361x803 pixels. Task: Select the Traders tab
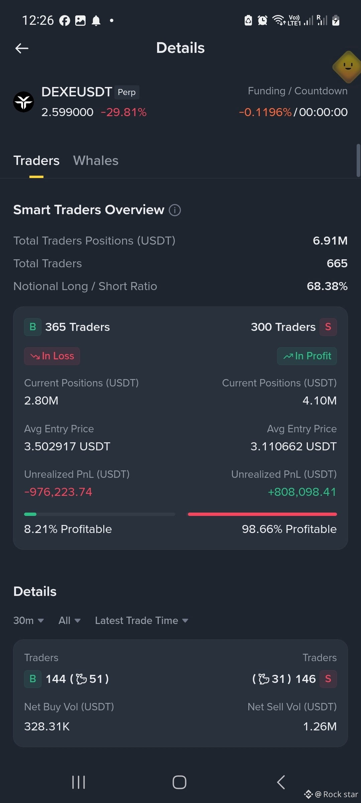point(36,161)
